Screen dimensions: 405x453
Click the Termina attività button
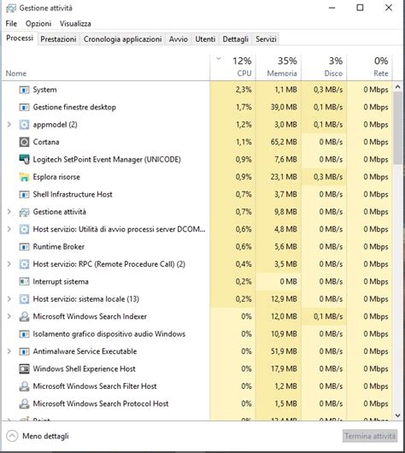(370, 436)
